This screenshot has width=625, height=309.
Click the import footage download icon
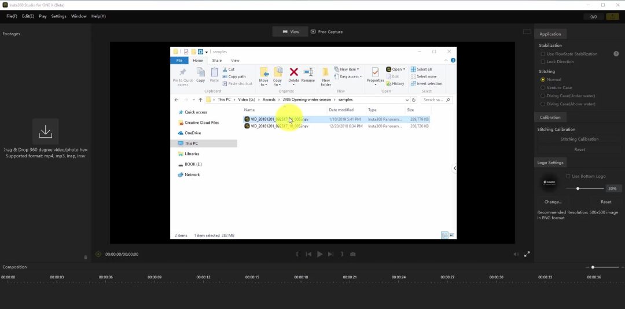(45, 132)
